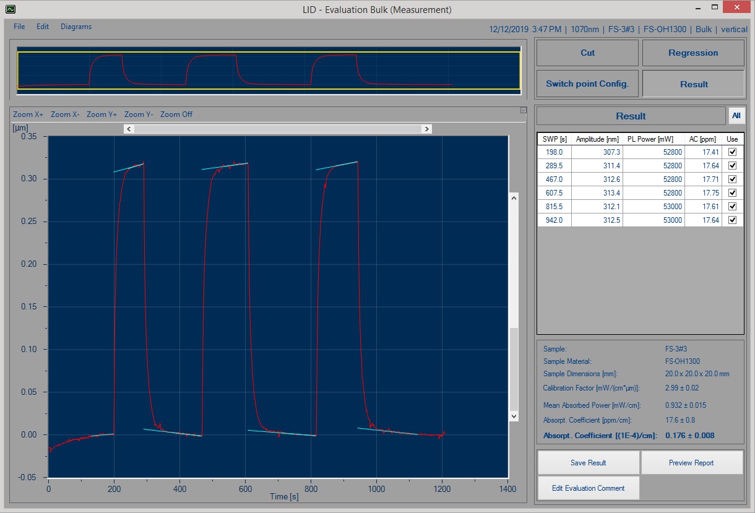Click the horizontal scrollbar left arrow
This screenshot has height=513, width=755.
129,129
